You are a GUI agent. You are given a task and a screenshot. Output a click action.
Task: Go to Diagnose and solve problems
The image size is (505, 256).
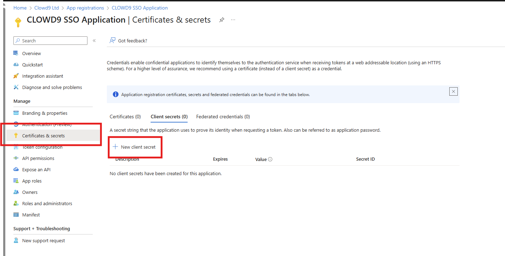(x=53, y=87)
